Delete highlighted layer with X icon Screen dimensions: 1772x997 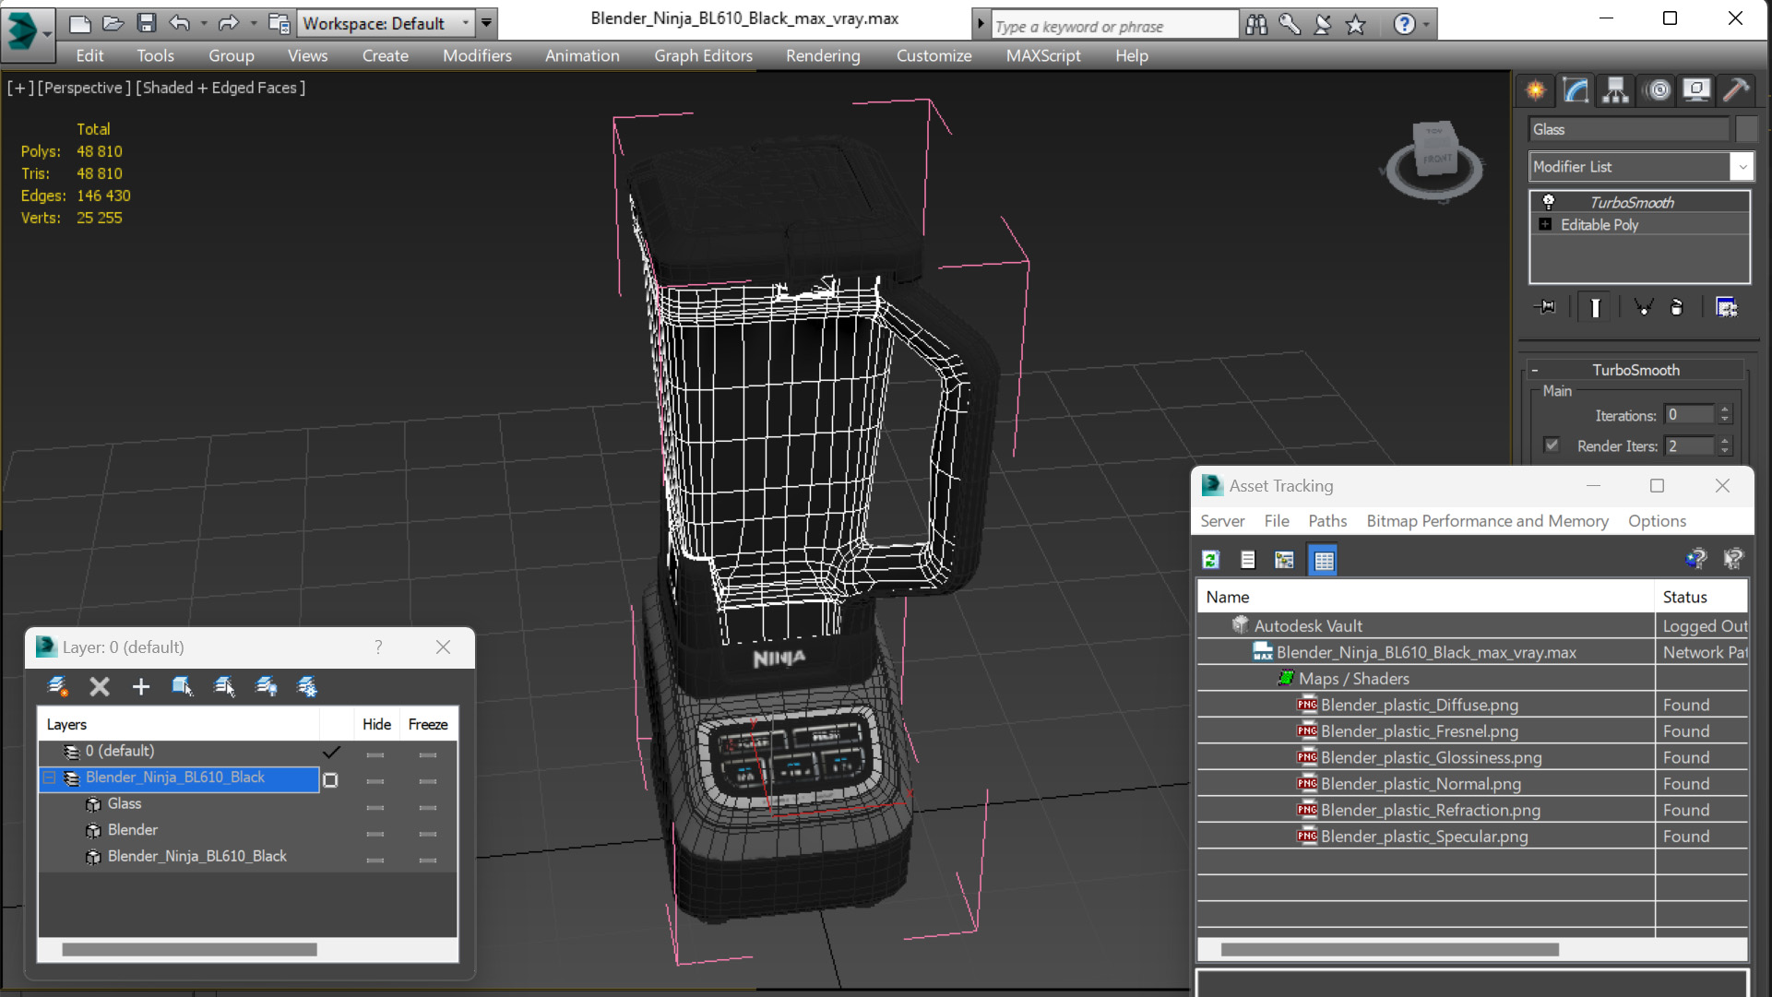click(100, 686)
